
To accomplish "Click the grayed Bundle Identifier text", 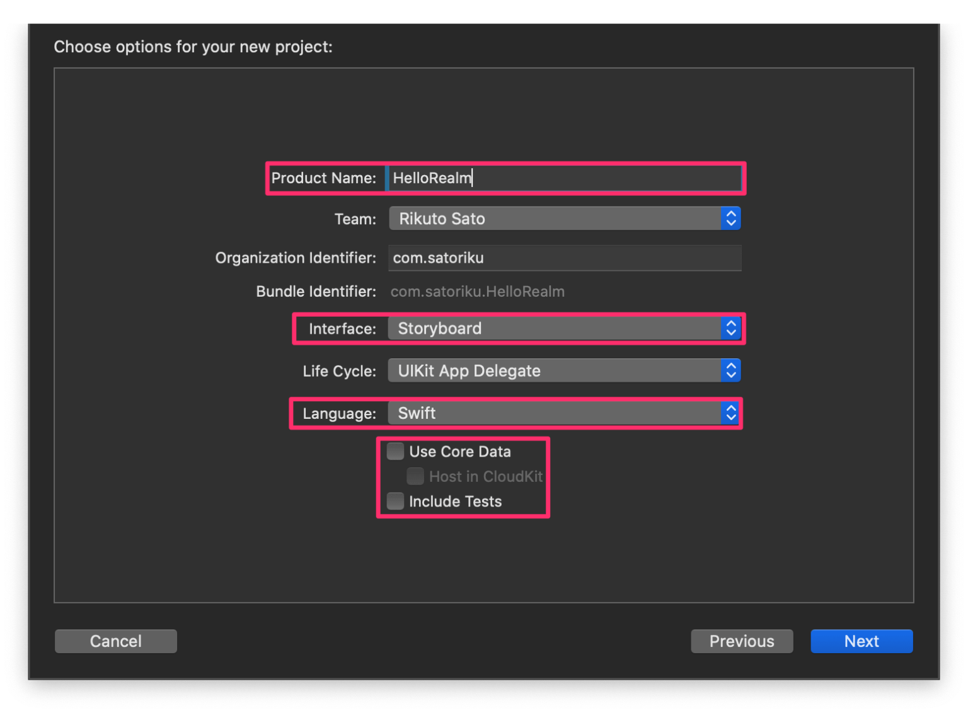I will point(477,291).
